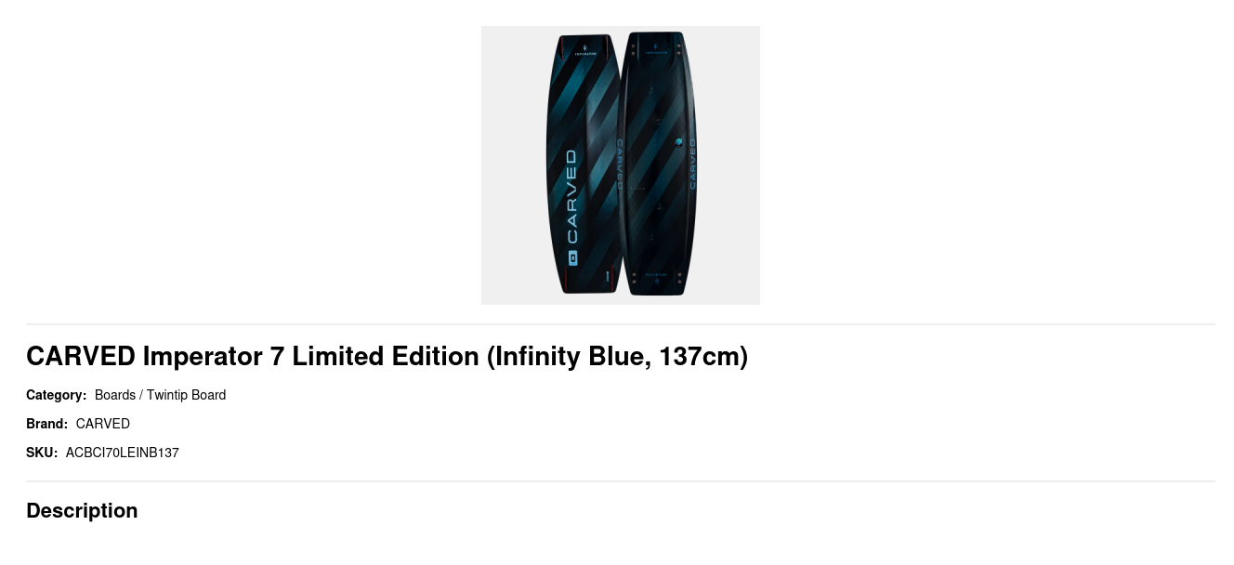Screen dimensions: 1234x565
Task: Open the kiteboard product image
Action: (621, 165)
